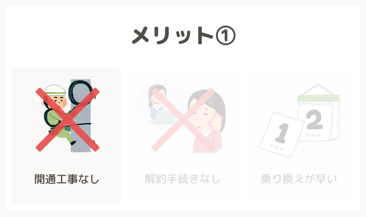The image size is (366, 217).
Task: Click the call center operator illustration
Action: coord(160,105)
